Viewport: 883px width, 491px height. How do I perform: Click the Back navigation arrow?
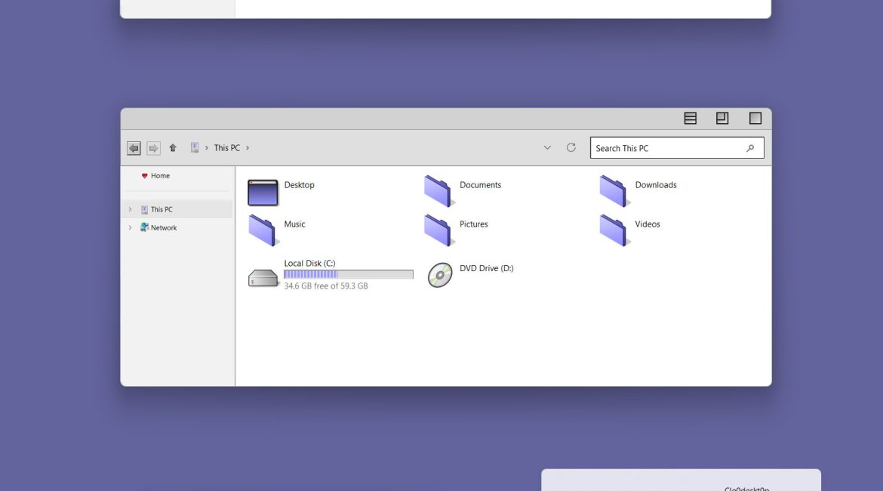(134, 148)
